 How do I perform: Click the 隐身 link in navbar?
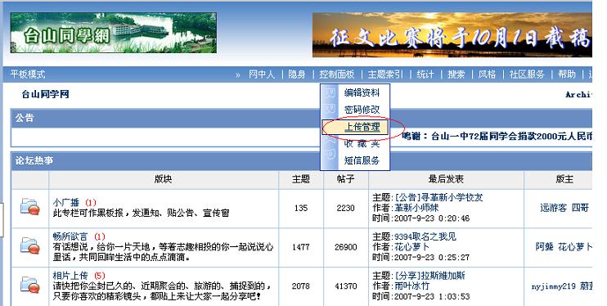coord(297,74)
